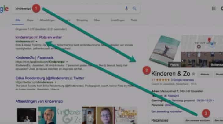Open the Afbeeldingen tab
Viewport: 223px width, 124px height.
click(47, 20)
